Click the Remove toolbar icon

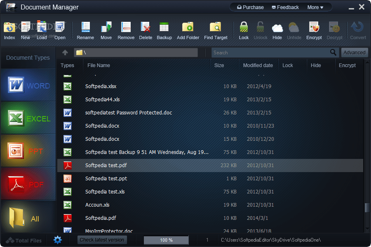(x=126, y=27)
